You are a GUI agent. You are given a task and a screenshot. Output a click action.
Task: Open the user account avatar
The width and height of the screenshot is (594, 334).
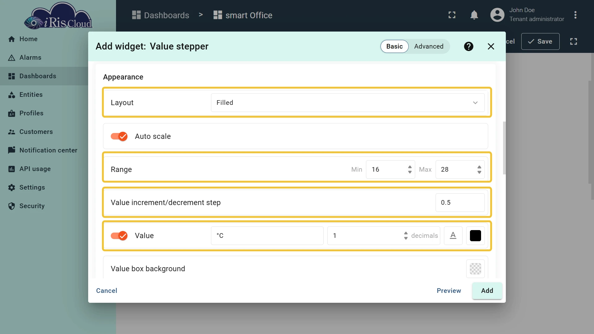click(x=497, y=15)
